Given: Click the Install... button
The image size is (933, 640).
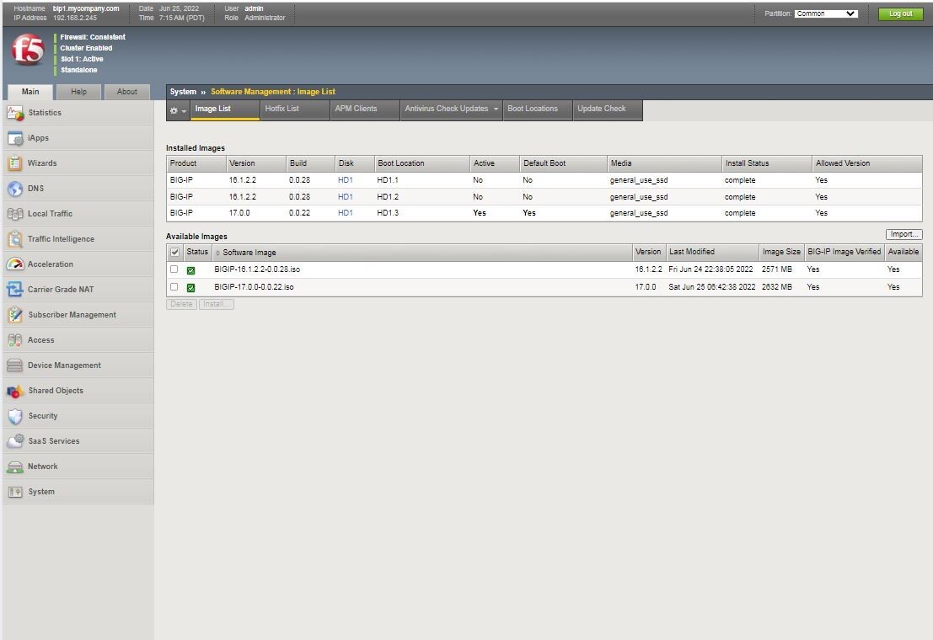Looking at the screenshot, I should pyautogui.click(x=217, y=304).
